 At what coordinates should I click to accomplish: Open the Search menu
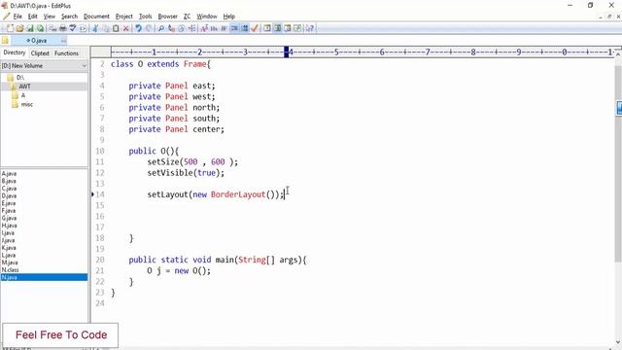pyautogui.click(x=69, y=17)
